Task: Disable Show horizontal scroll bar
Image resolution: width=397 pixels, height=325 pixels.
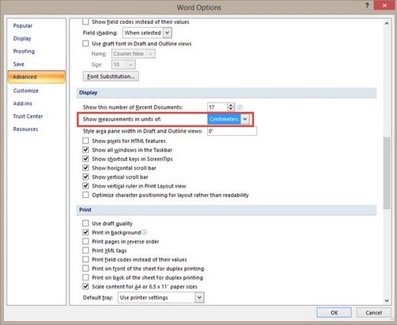Action: 86,168
